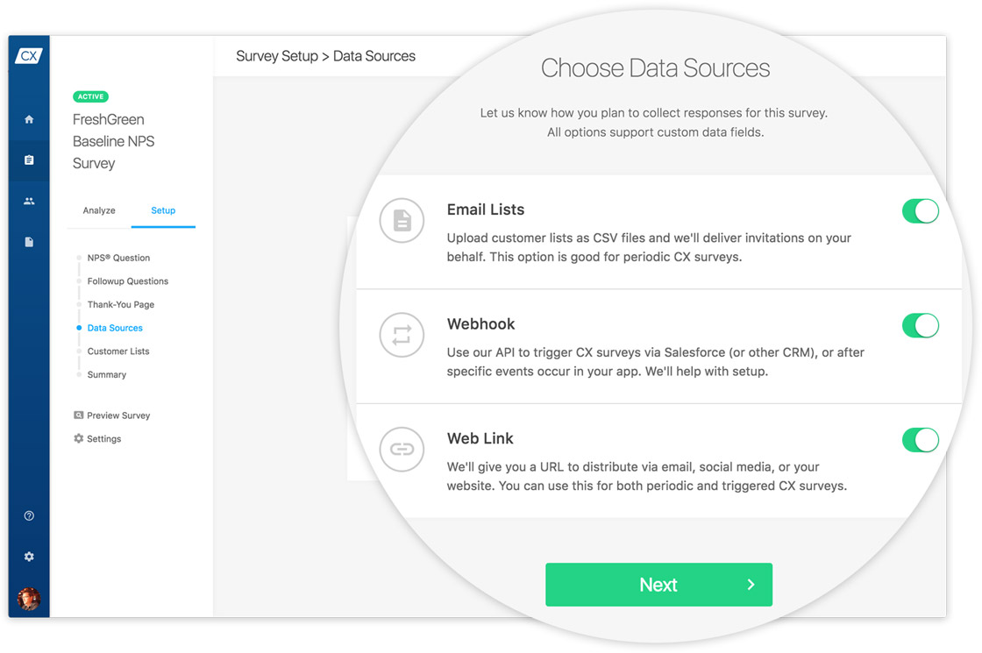Disable the Webhook data source toggle
Viewport: 982px width, 653px height.
click(920, 326)
